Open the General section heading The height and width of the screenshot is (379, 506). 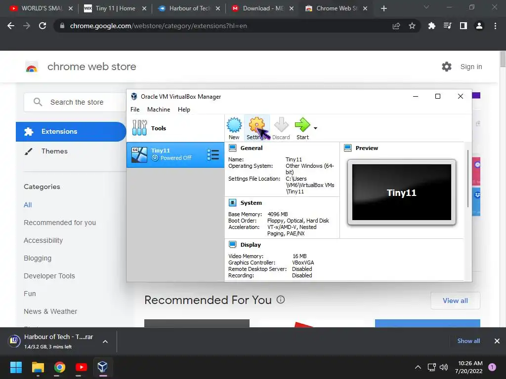(252, 148)
